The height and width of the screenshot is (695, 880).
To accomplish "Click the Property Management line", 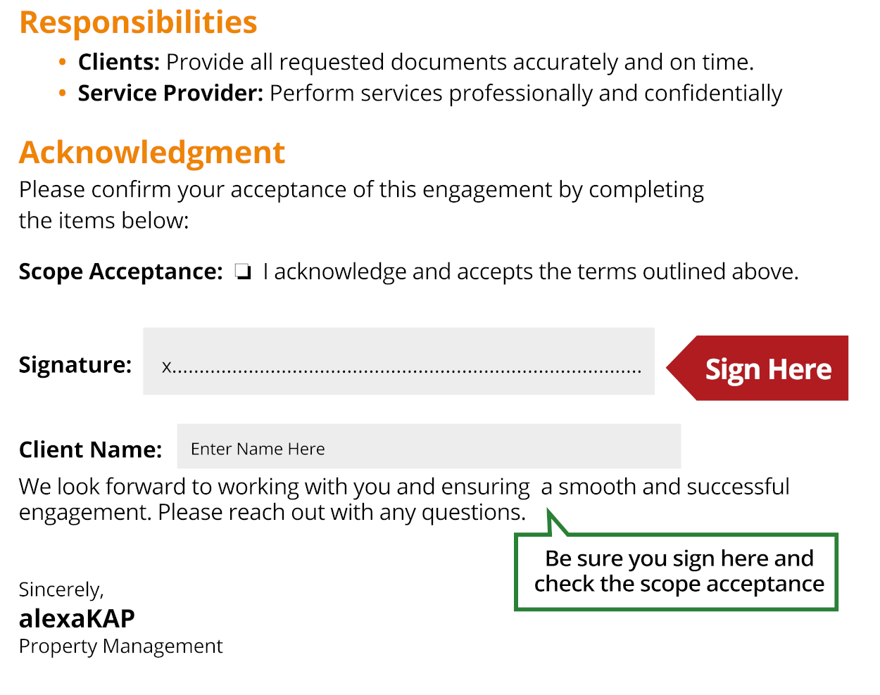I will (120, 646).
